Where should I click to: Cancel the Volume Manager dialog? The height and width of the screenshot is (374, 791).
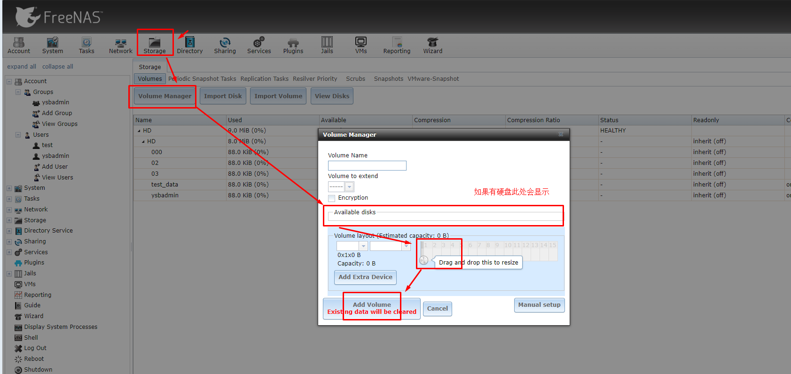tap(438, 309)
